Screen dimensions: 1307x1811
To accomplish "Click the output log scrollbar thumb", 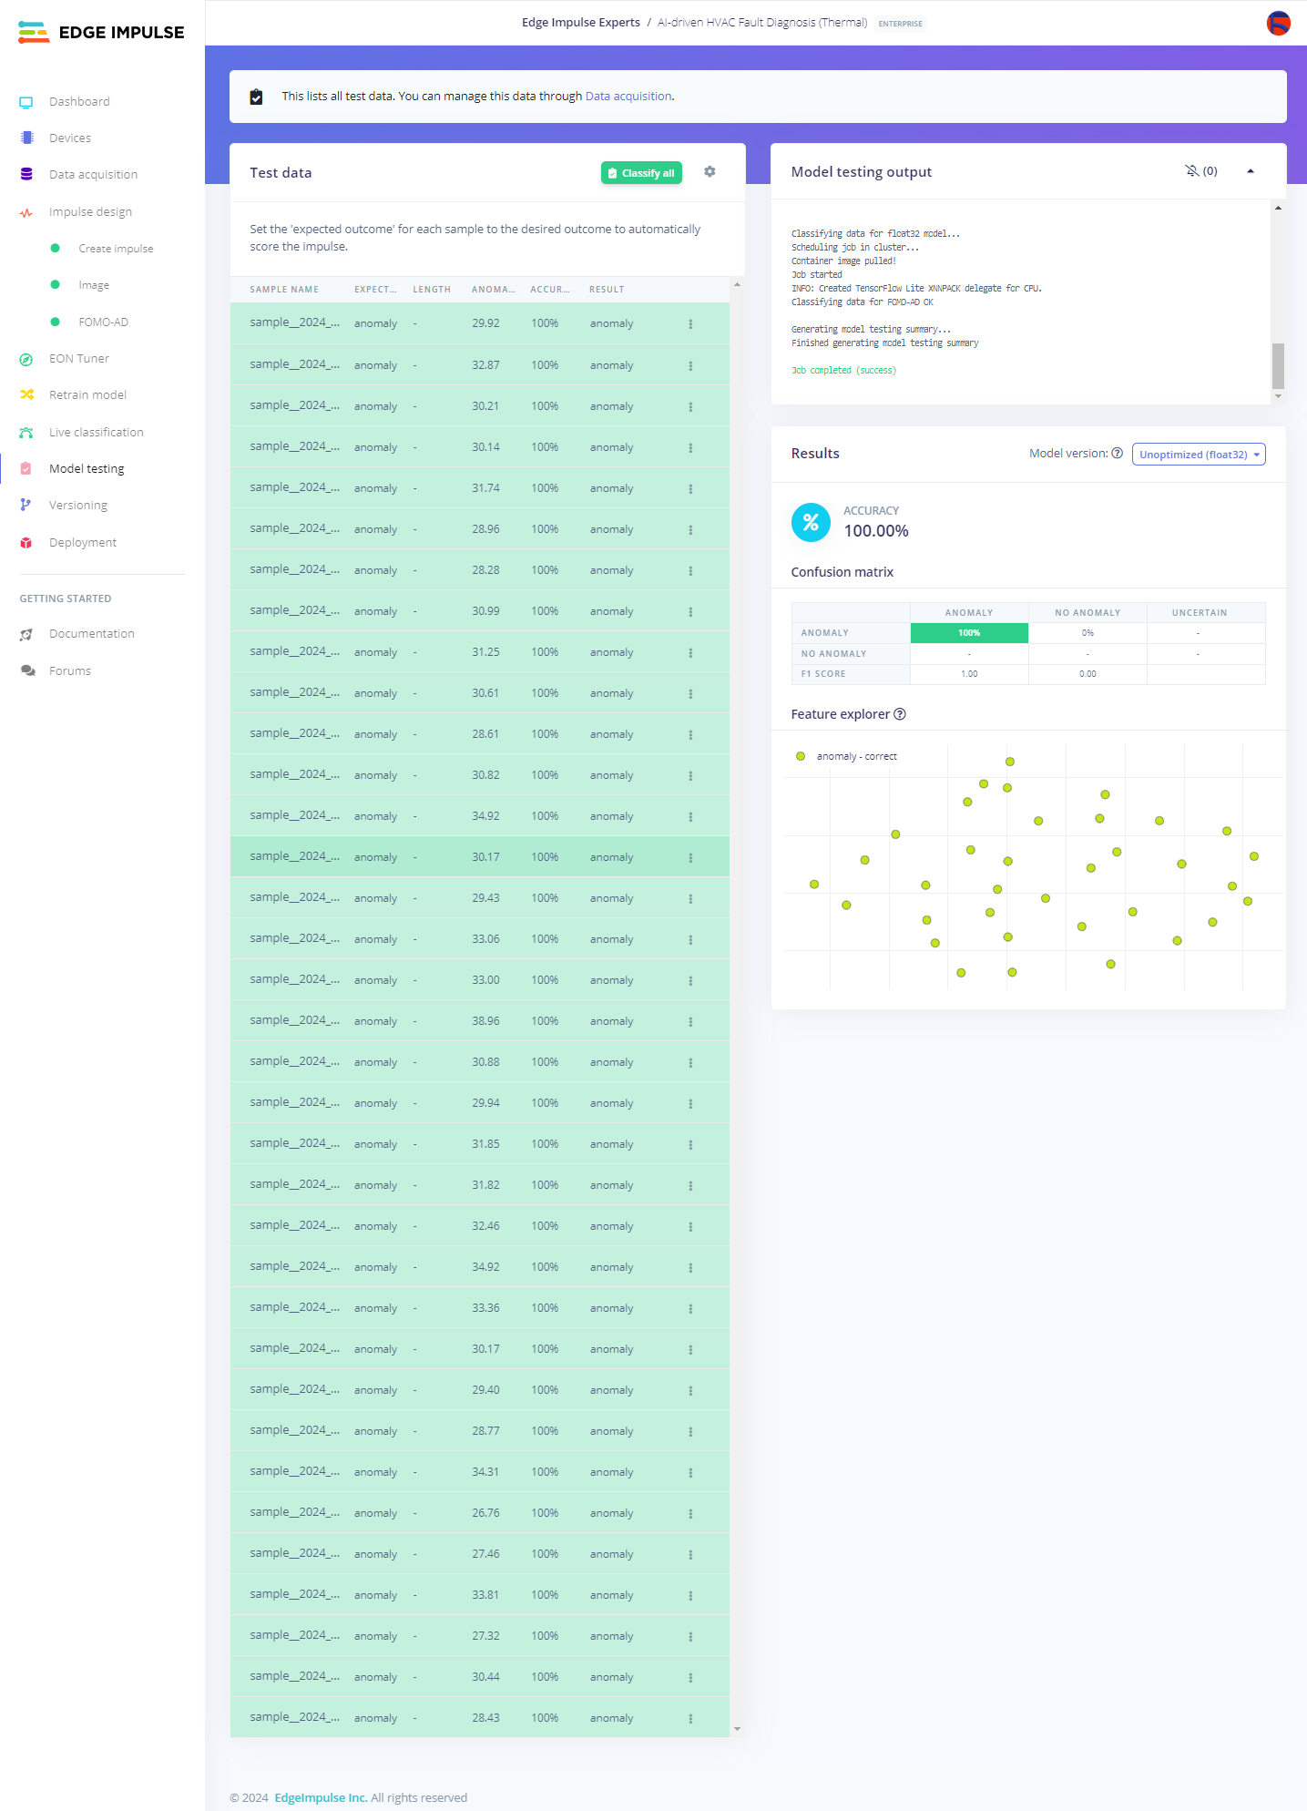I will [x=1278, y=365].
